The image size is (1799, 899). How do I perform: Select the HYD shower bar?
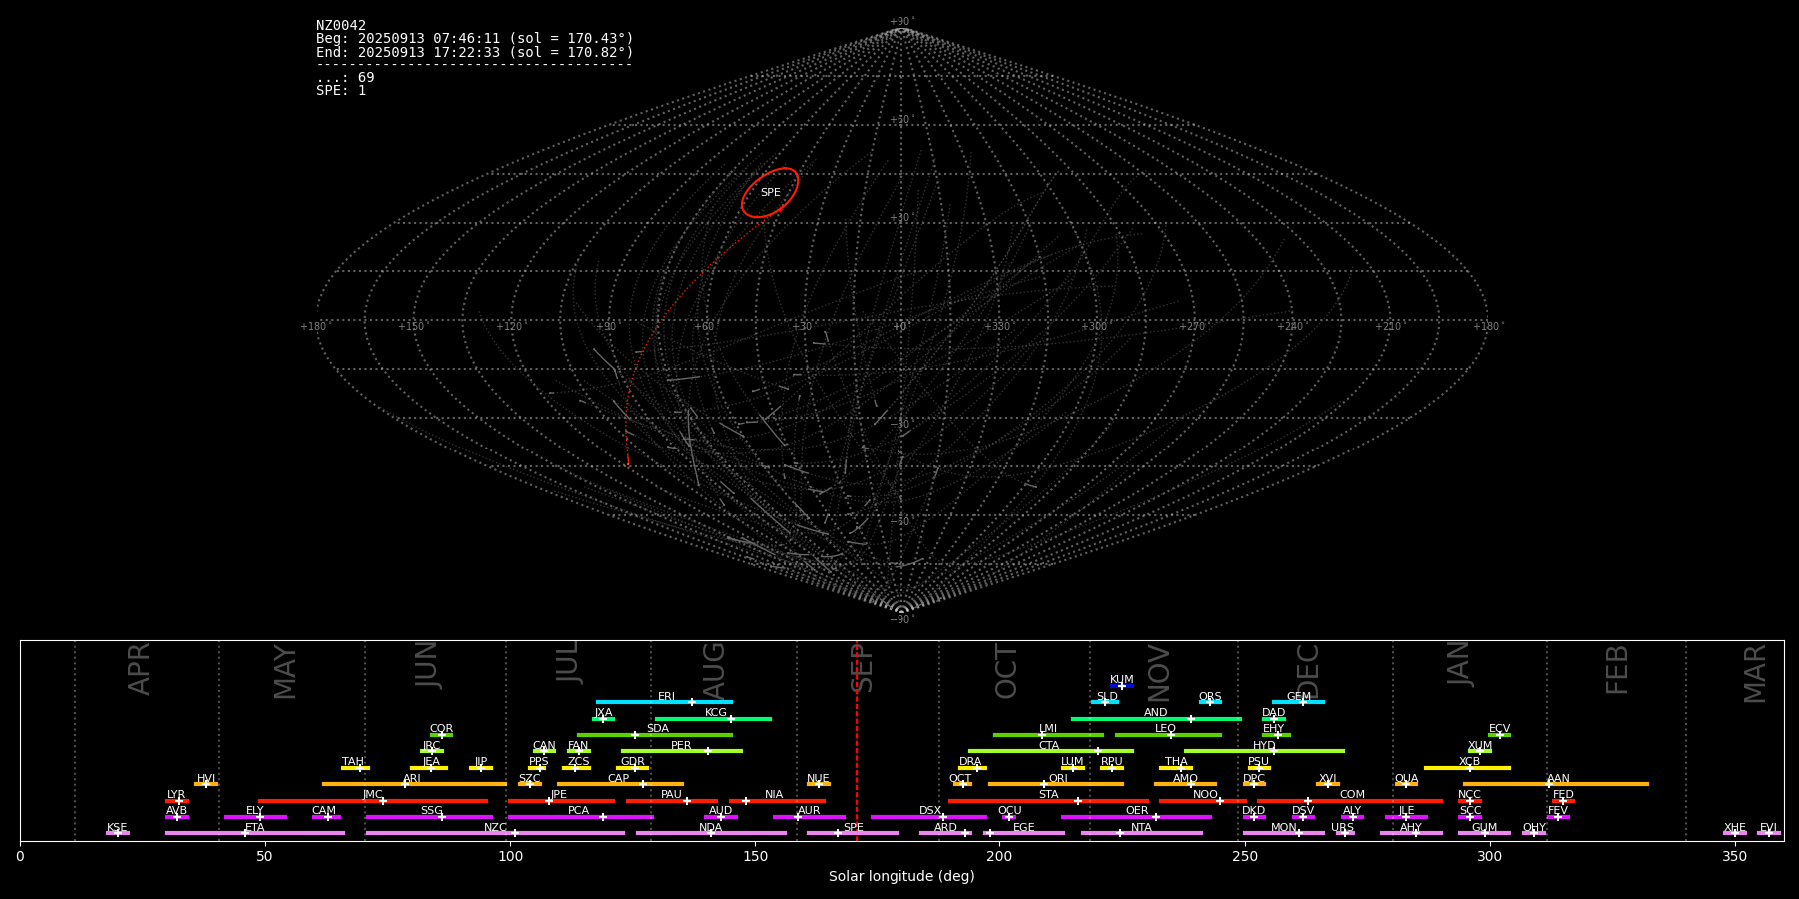pos(1264,751)
